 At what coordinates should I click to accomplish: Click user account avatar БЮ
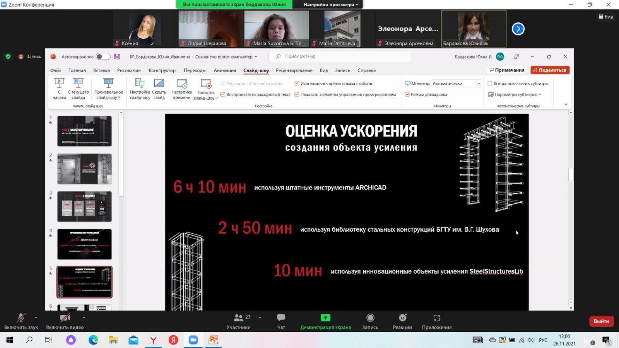(x=500, y=56)
